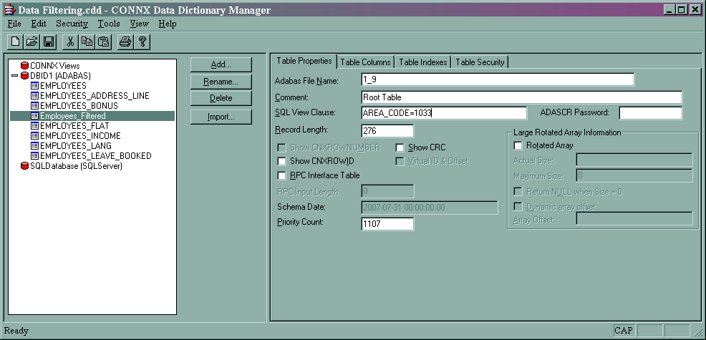The width and height of the screenshot is (706, 340).
Task: Open the Tools menu
Action: [x=109, y=24]
